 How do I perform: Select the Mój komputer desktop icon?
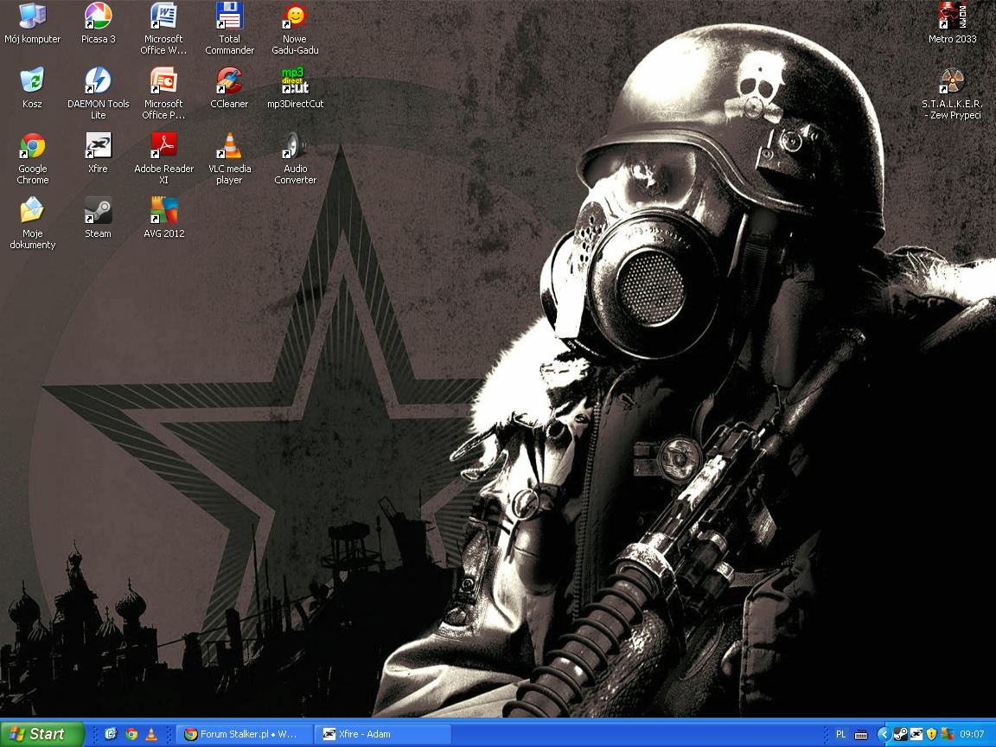[32, 22]
